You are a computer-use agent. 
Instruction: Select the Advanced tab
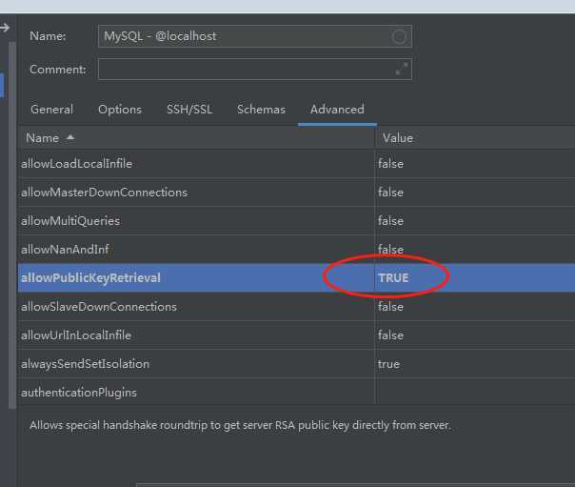click(337, 110)
